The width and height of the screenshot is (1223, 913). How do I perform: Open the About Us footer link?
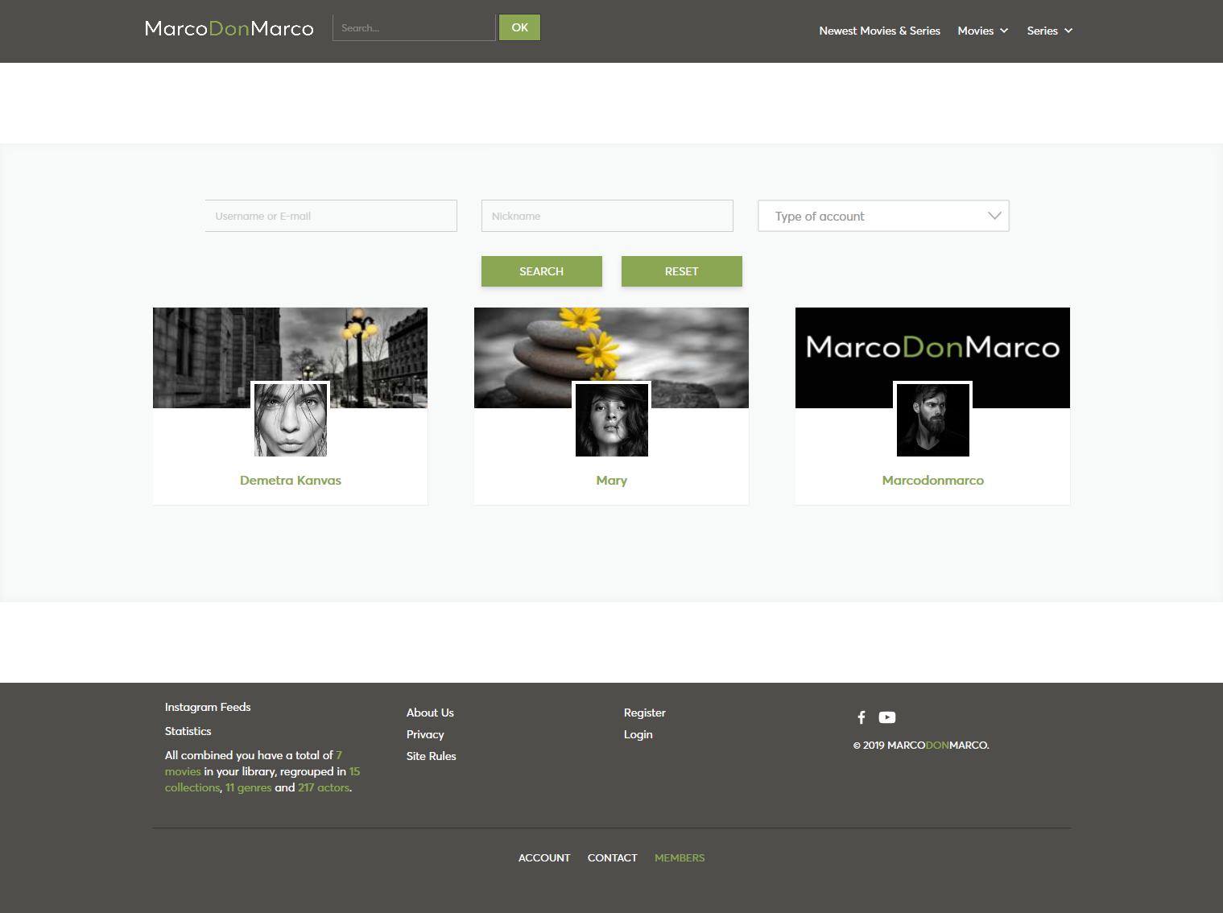tap(430, 713)
